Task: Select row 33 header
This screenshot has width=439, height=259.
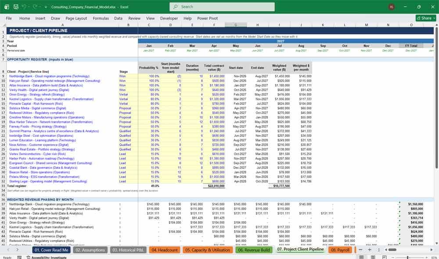Action: (4, 186)
